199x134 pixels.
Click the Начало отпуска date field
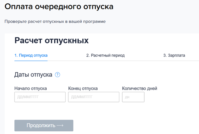(40, 97)
